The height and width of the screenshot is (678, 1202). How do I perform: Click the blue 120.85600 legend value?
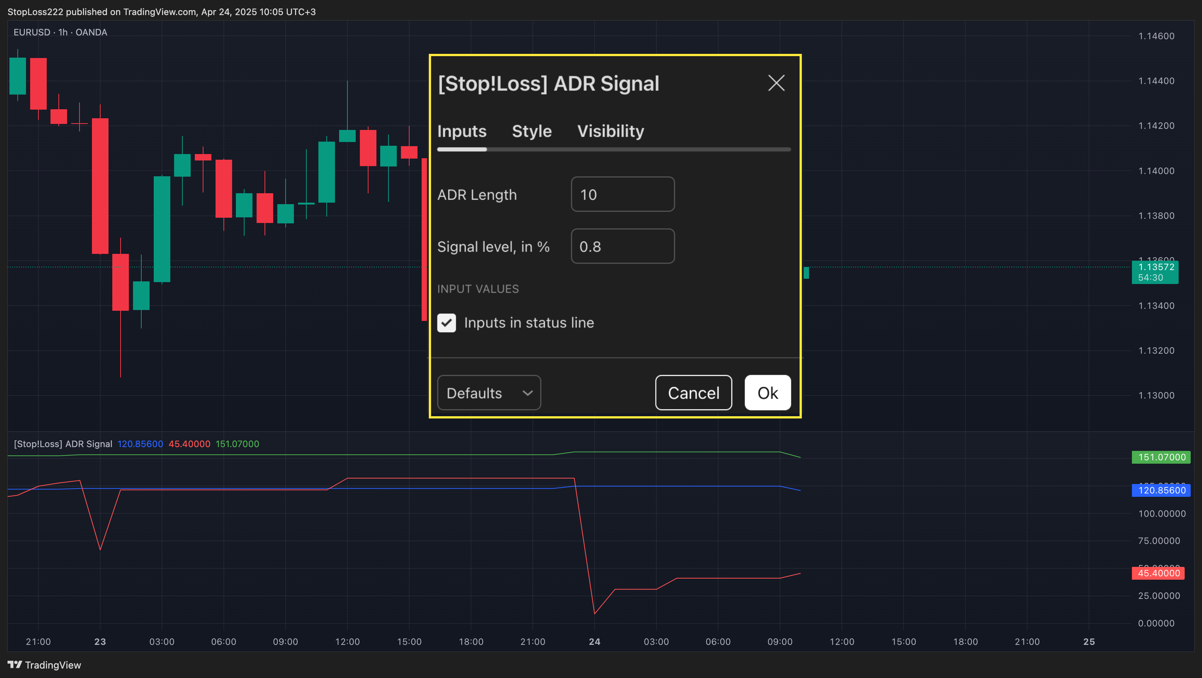click(x=141, y=444)
